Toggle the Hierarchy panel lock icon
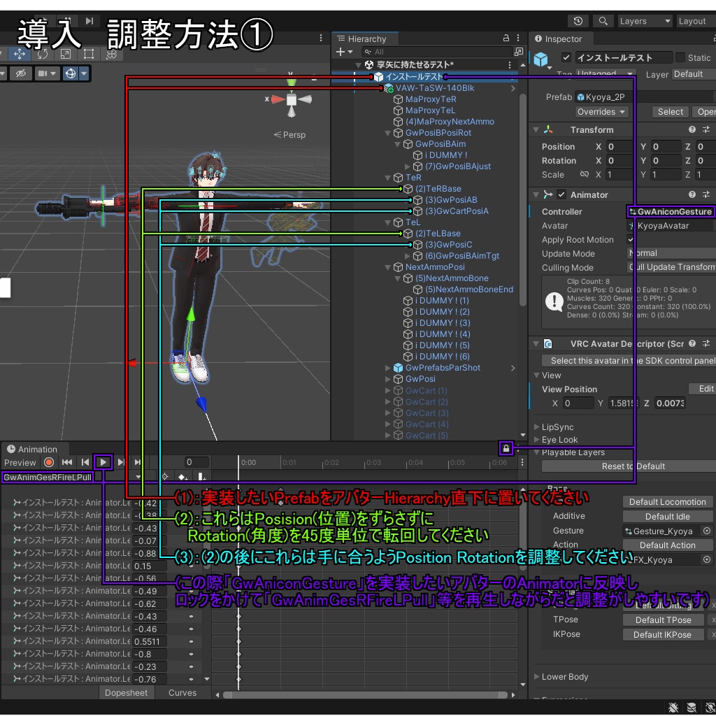Screen dimensions: 716x716 point(506,38)
